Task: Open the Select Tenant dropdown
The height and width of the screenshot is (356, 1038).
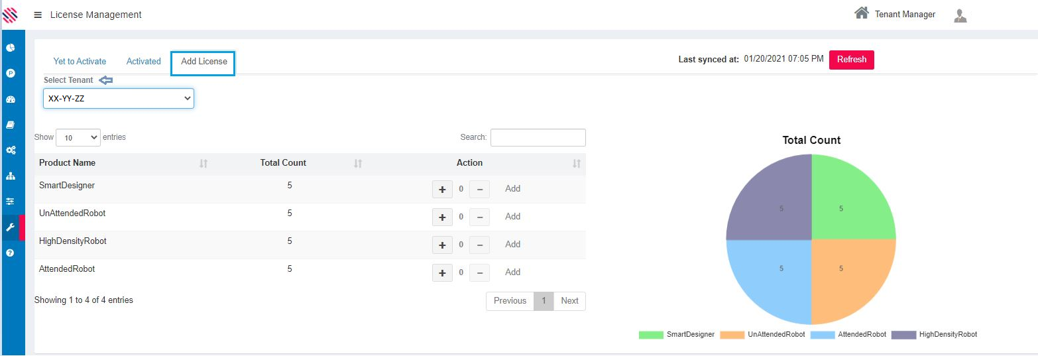Action: 119,99
